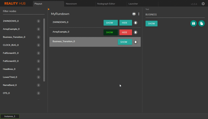Open the Newsroom tab
This screenshot has width=208, height=119.
[80, 4]
